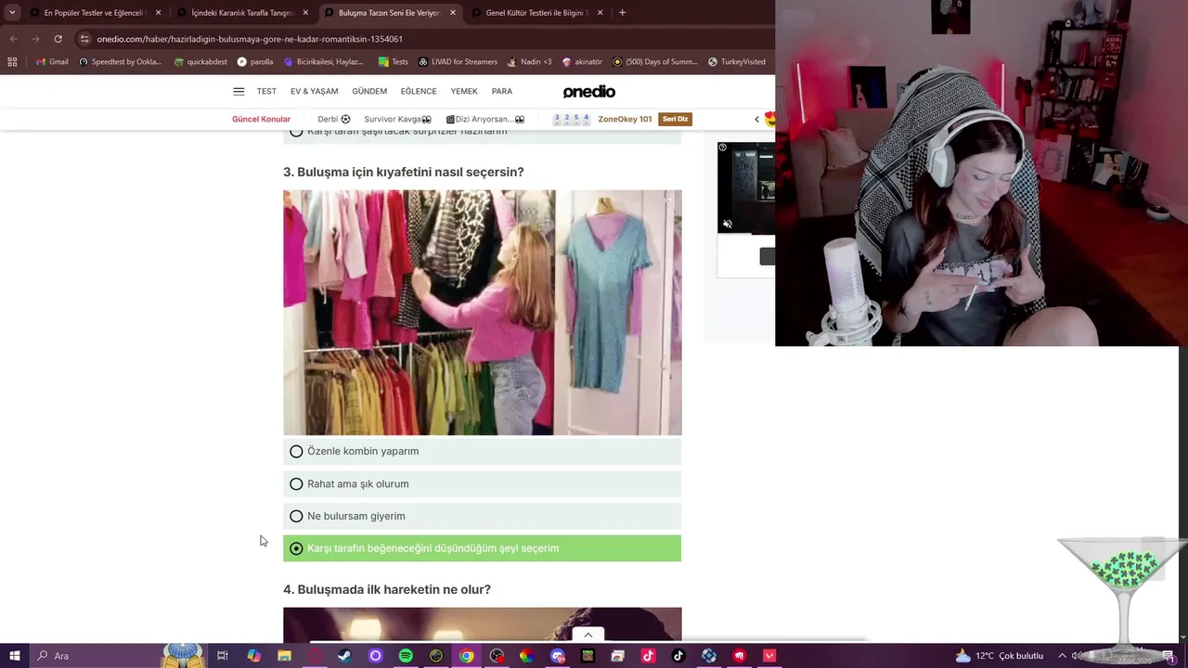1188x668 pixels.
Task: Go back to previous page
Action: point(13,39)
